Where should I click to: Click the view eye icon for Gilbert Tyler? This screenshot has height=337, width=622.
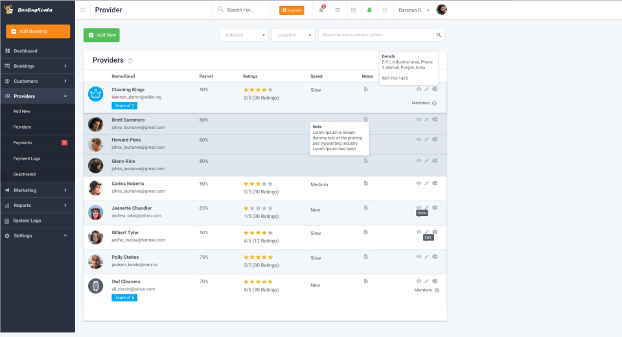[x=419, y=232]
